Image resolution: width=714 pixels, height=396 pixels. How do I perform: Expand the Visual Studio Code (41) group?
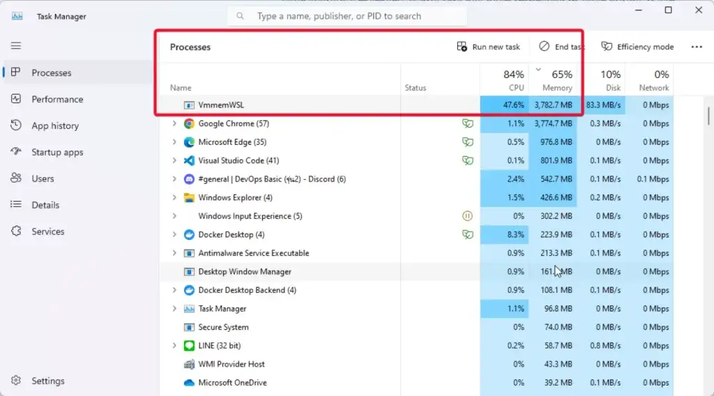[174, 160]
